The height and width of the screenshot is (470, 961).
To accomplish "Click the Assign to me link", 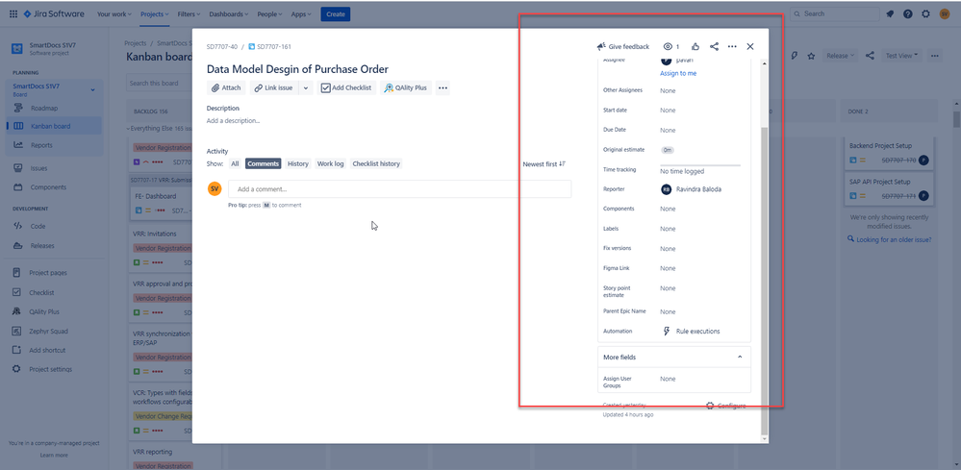I will pos(678,73).
